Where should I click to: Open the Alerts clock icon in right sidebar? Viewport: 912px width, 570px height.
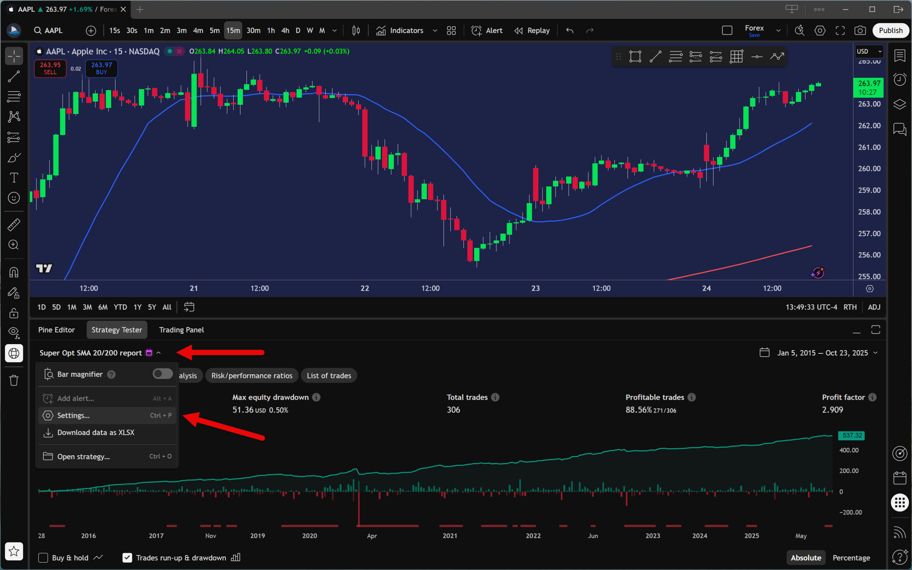pos(900,79)
